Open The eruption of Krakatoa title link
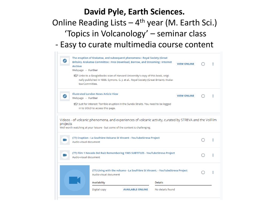Image resolution: width=274 pixels, height=205 pixels. [122, 62]
